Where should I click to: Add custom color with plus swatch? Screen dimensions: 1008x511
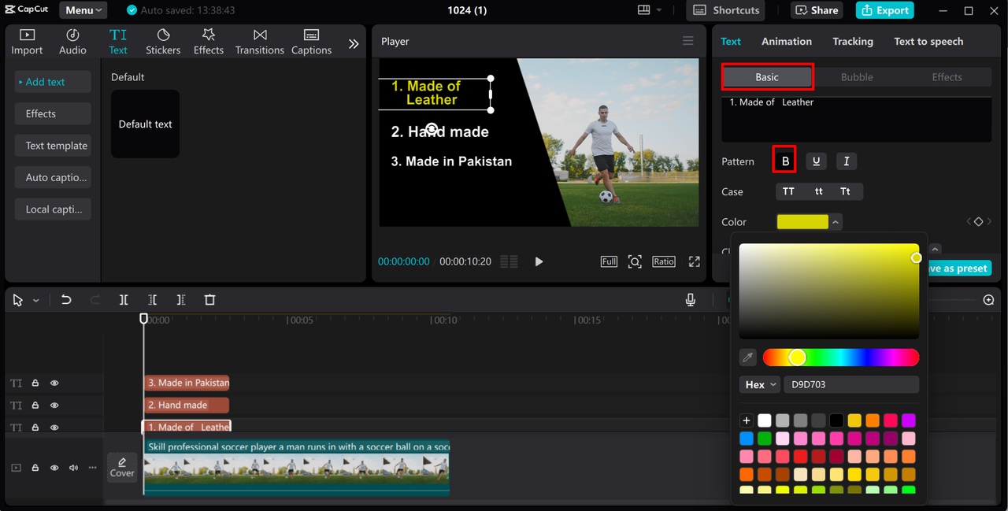coord(747,420)
